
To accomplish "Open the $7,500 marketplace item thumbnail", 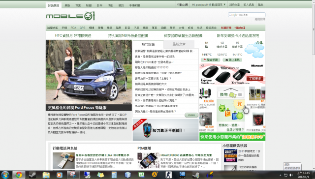I will pos(206,119).
